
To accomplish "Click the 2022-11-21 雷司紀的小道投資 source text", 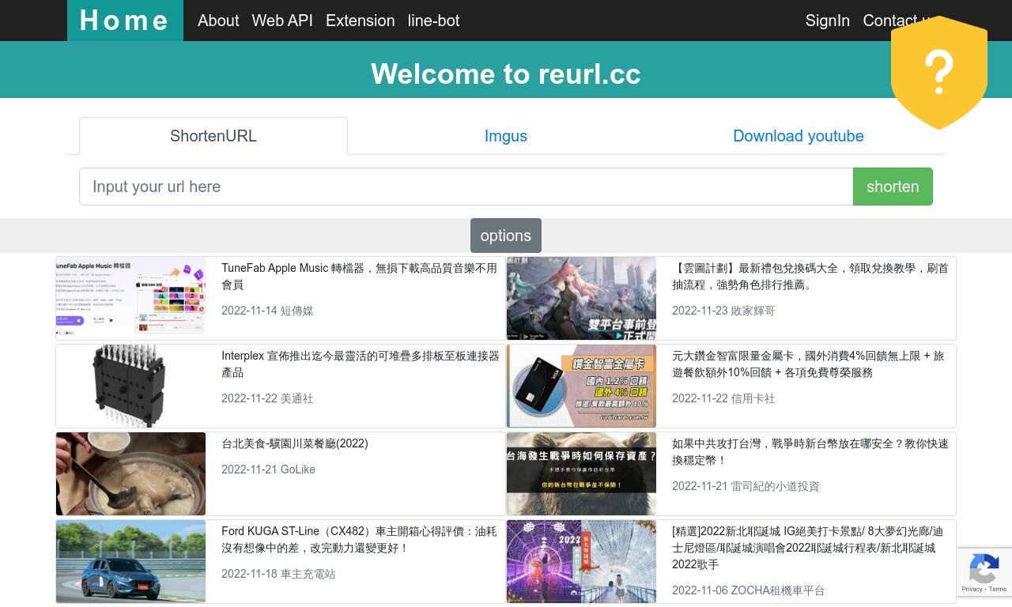I will click(746, 486).
